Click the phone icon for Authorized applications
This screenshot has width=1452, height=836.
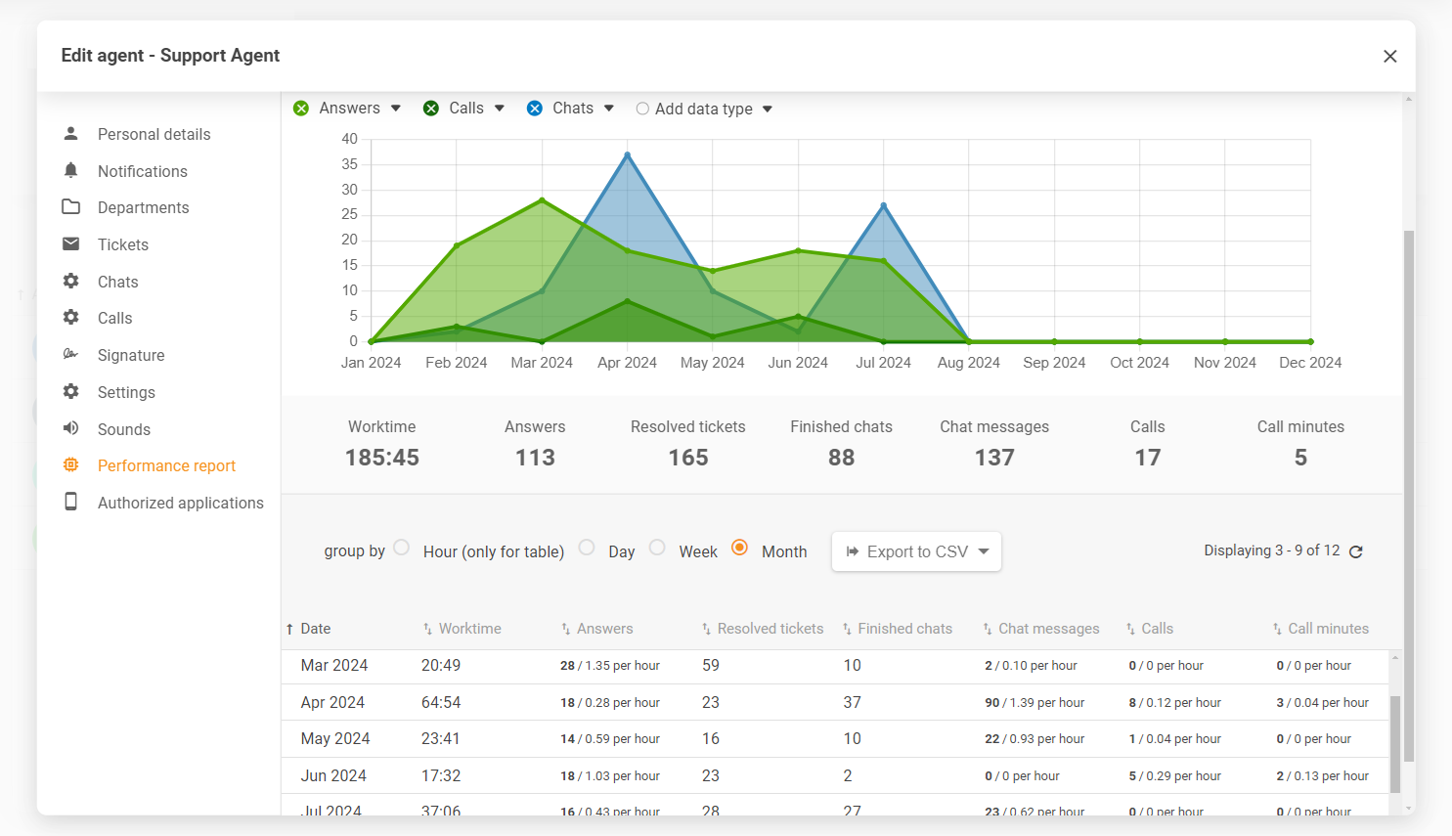click(70, 503)
